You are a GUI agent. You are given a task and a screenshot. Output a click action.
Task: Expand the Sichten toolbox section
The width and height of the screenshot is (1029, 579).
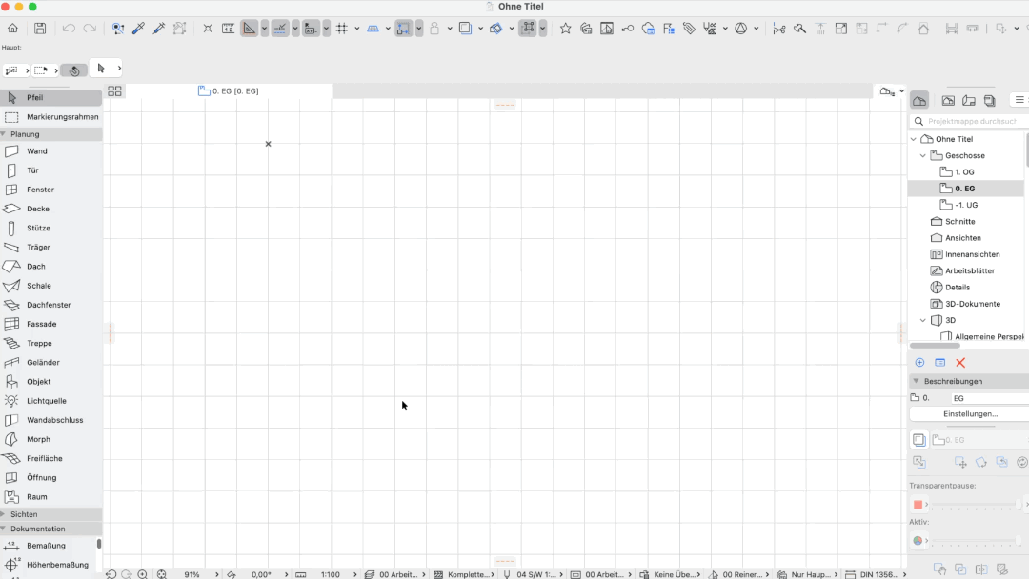pos(4,514)
